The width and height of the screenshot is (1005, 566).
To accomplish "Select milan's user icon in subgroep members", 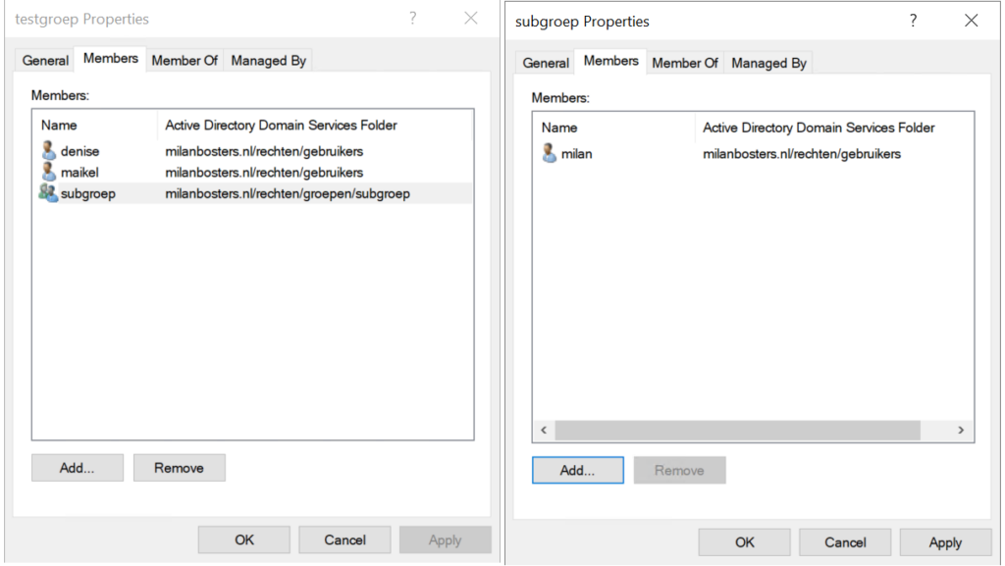I will click(548, 153).
